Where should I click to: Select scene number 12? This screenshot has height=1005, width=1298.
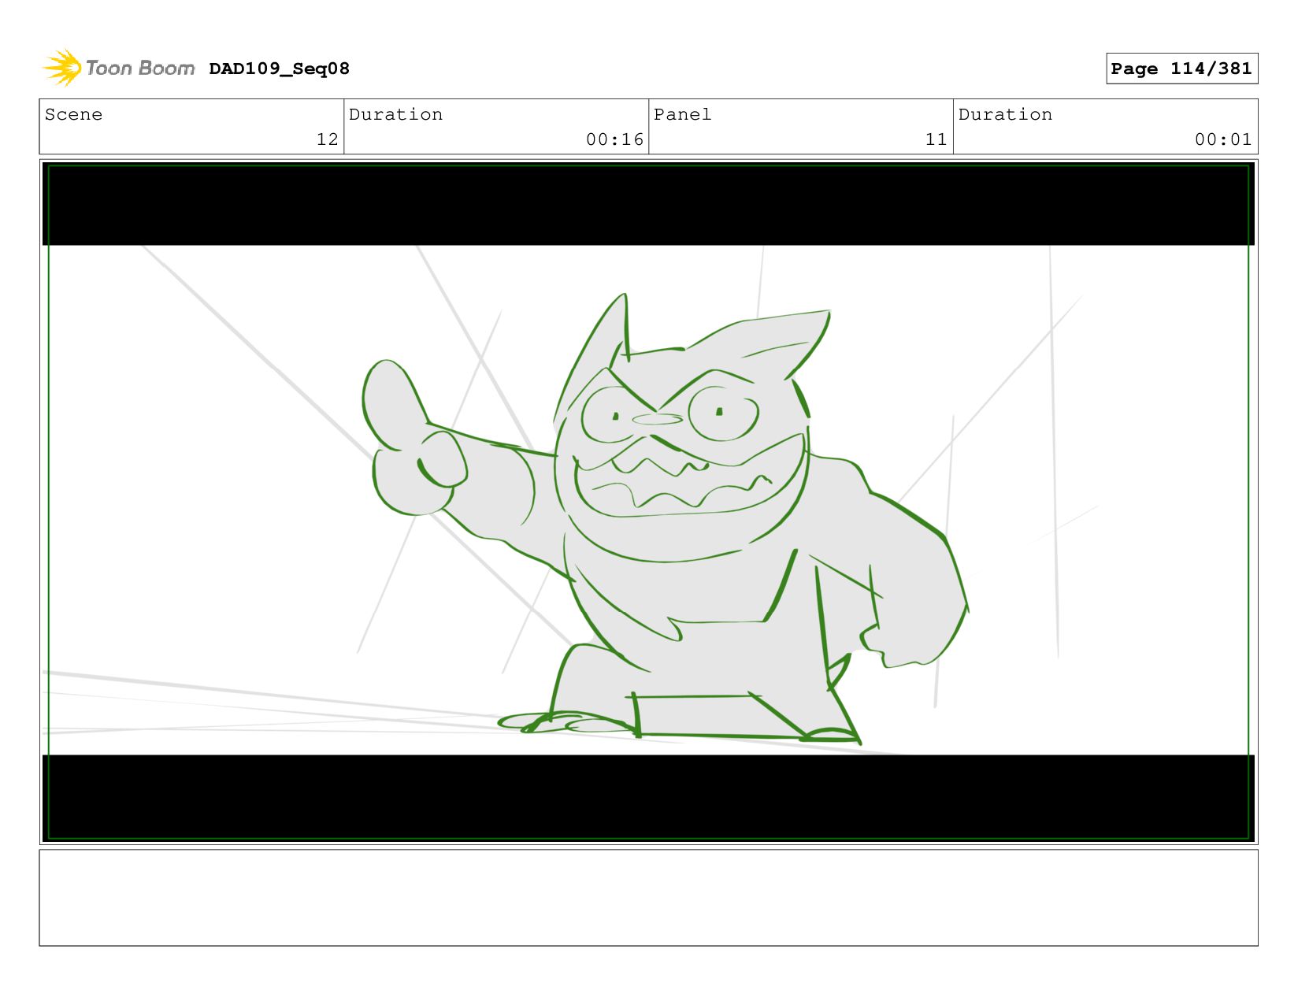(327, 139)
